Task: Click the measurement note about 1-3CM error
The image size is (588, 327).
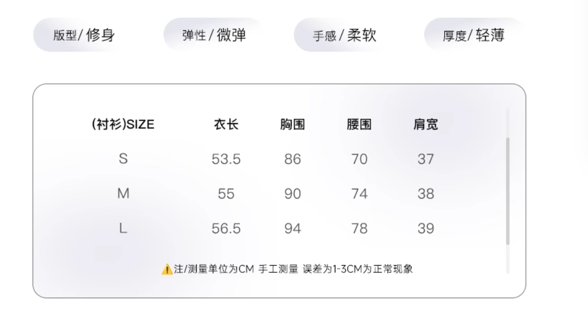Action: (293, 269)
